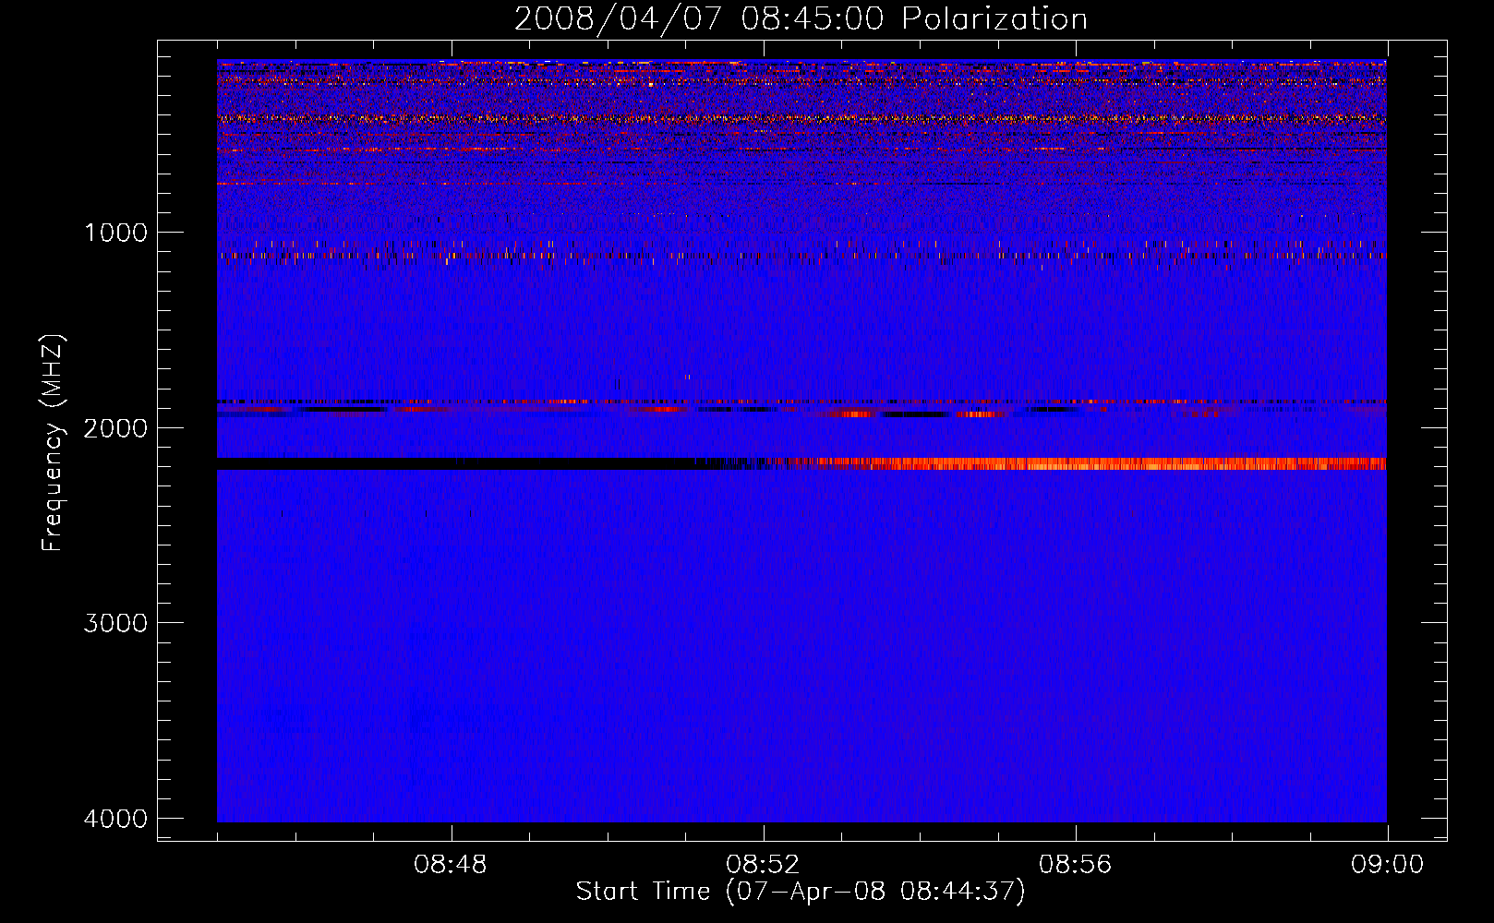This screenshot has width=1494, height=923.
Task: Click the 08:52 time tick label
Action: point(763,865)
